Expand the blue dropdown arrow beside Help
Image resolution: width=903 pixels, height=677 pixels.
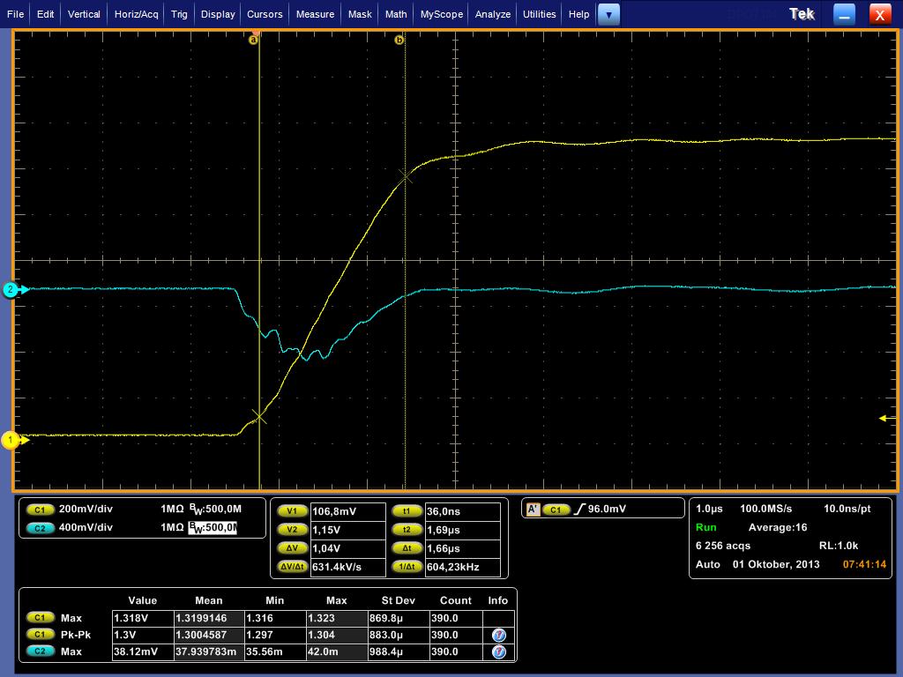(x=608, y=14)
